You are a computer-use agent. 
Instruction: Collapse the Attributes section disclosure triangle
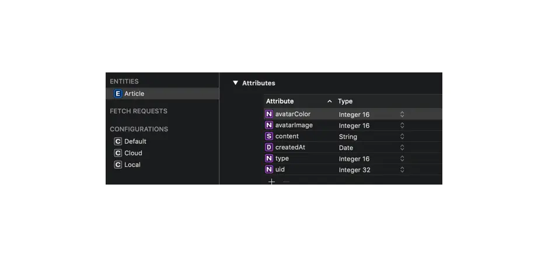point(235,83)
